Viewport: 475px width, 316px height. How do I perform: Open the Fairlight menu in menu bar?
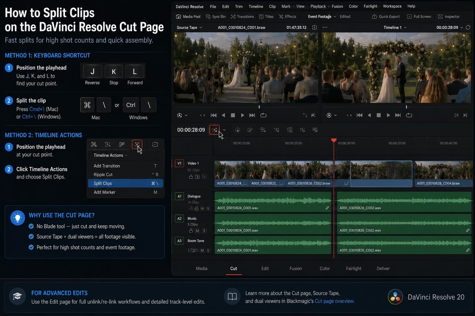(x=370, y=6)
